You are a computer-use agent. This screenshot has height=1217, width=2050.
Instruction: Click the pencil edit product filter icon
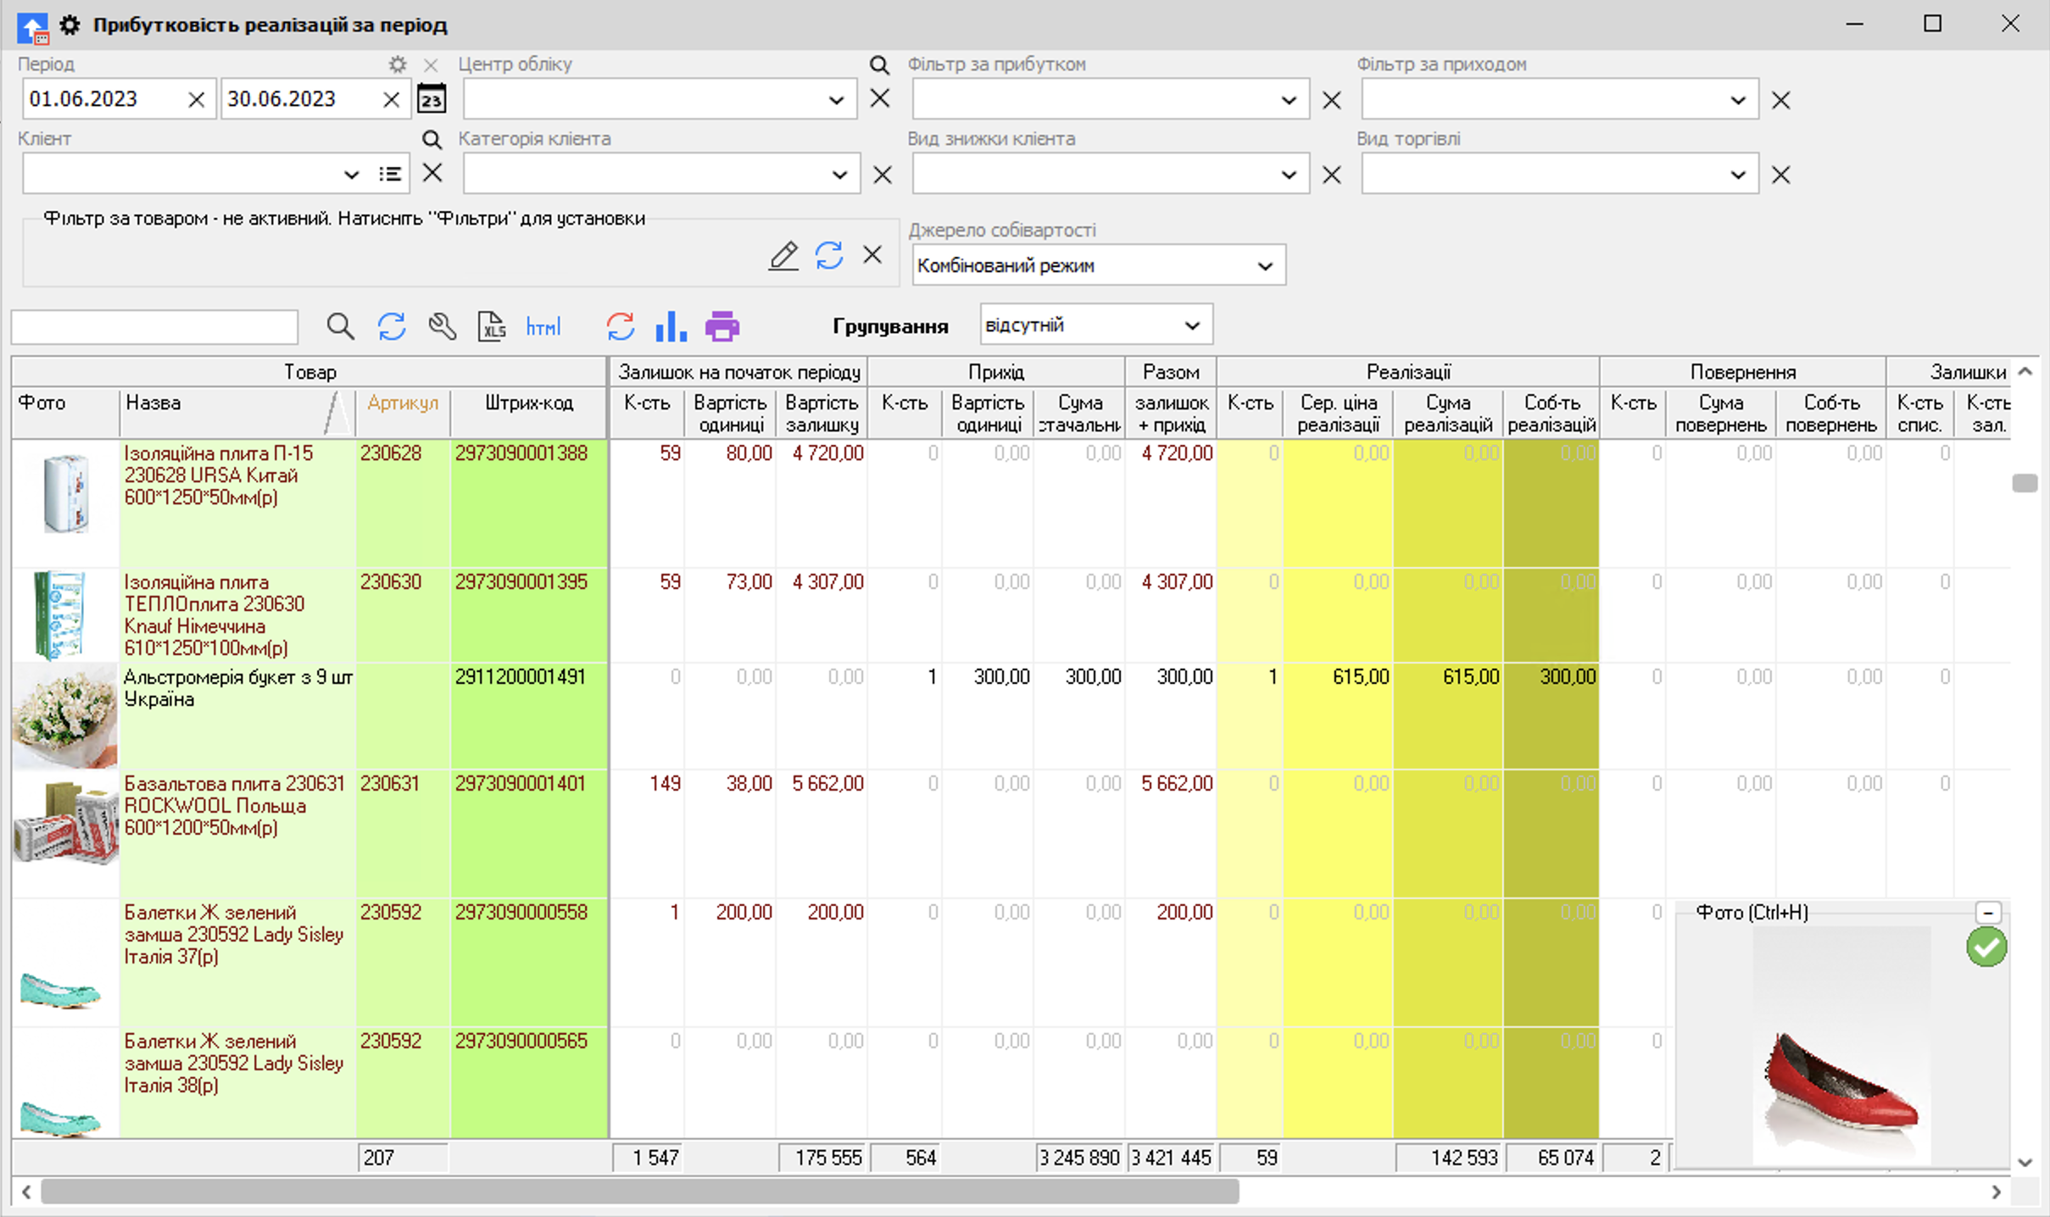(783, 255)
